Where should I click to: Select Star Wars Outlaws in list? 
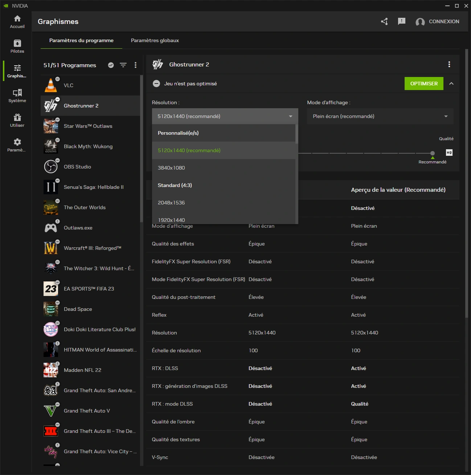coord(90,126)
